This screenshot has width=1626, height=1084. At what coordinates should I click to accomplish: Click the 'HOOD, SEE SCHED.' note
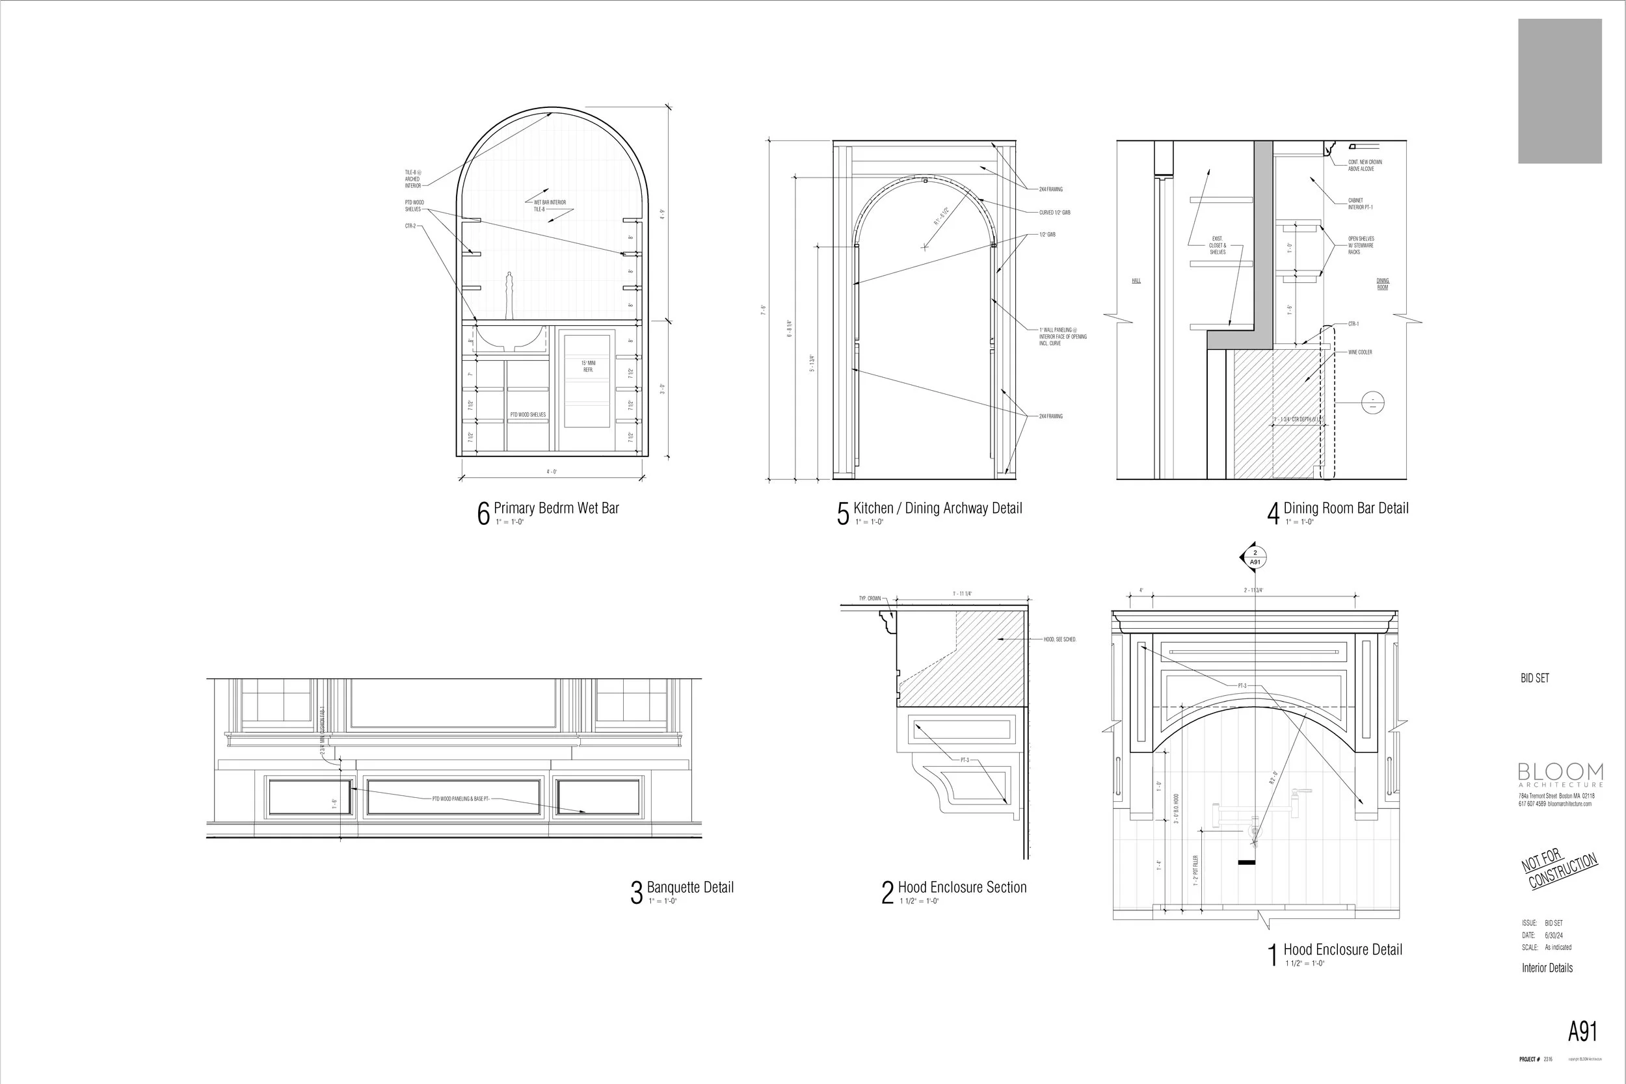point(1060,639)
